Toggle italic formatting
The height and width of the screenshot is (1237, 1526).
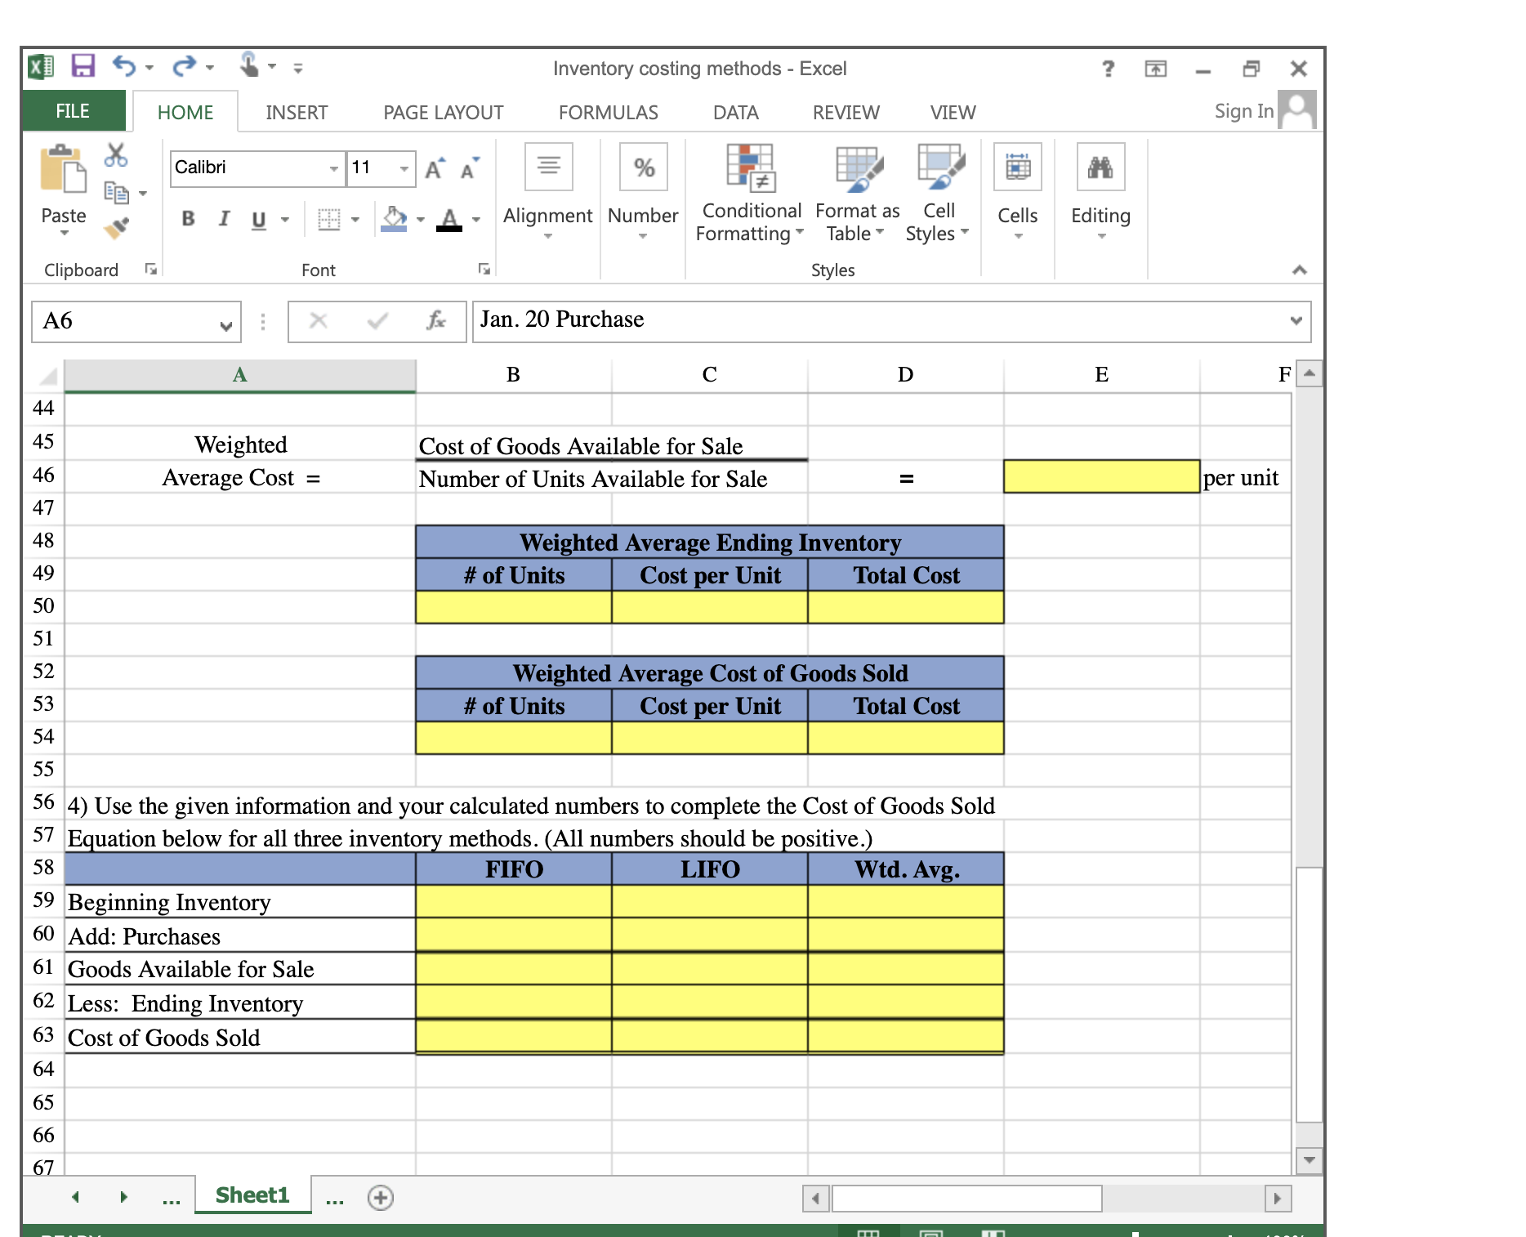[x=223, y=217]
